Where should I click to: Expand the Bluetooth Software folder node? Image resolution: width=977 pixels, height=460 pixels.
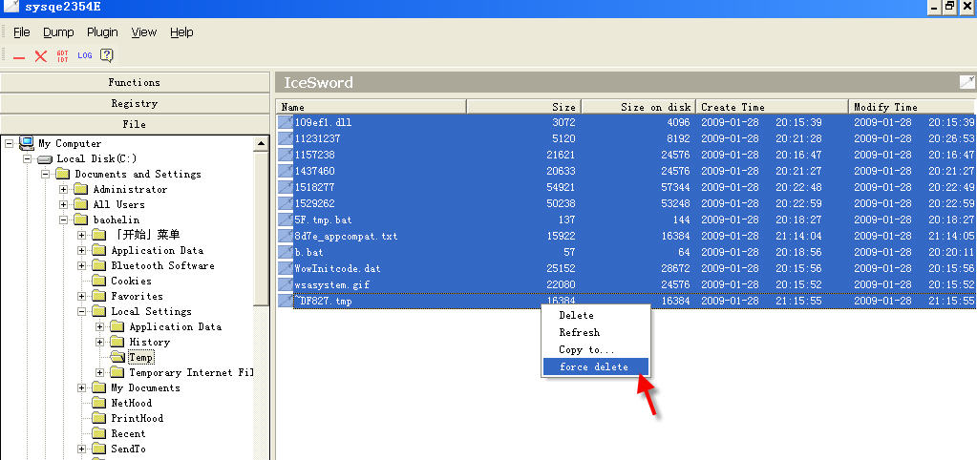click(81, 266)
